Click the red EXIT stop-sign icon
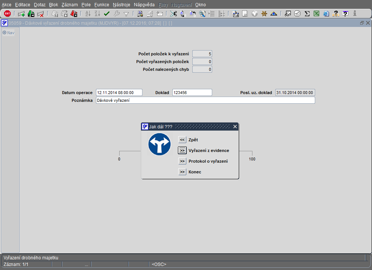Viewport: 372px width, 270px height. coord(7,14)
